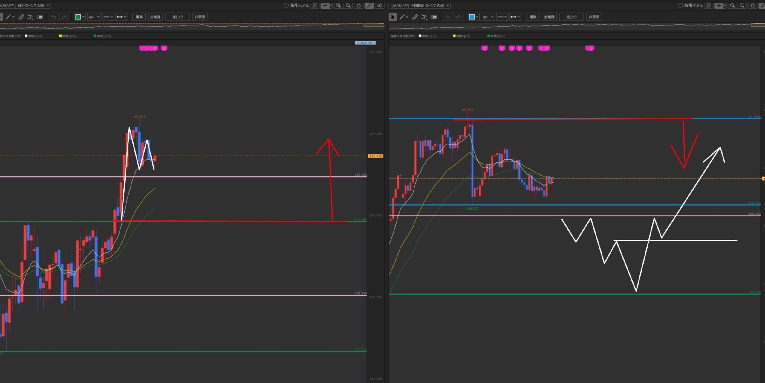Click the 編集 button on left chart
The height and width of the screenshot is (383, 765).
[x=139, y=17]
